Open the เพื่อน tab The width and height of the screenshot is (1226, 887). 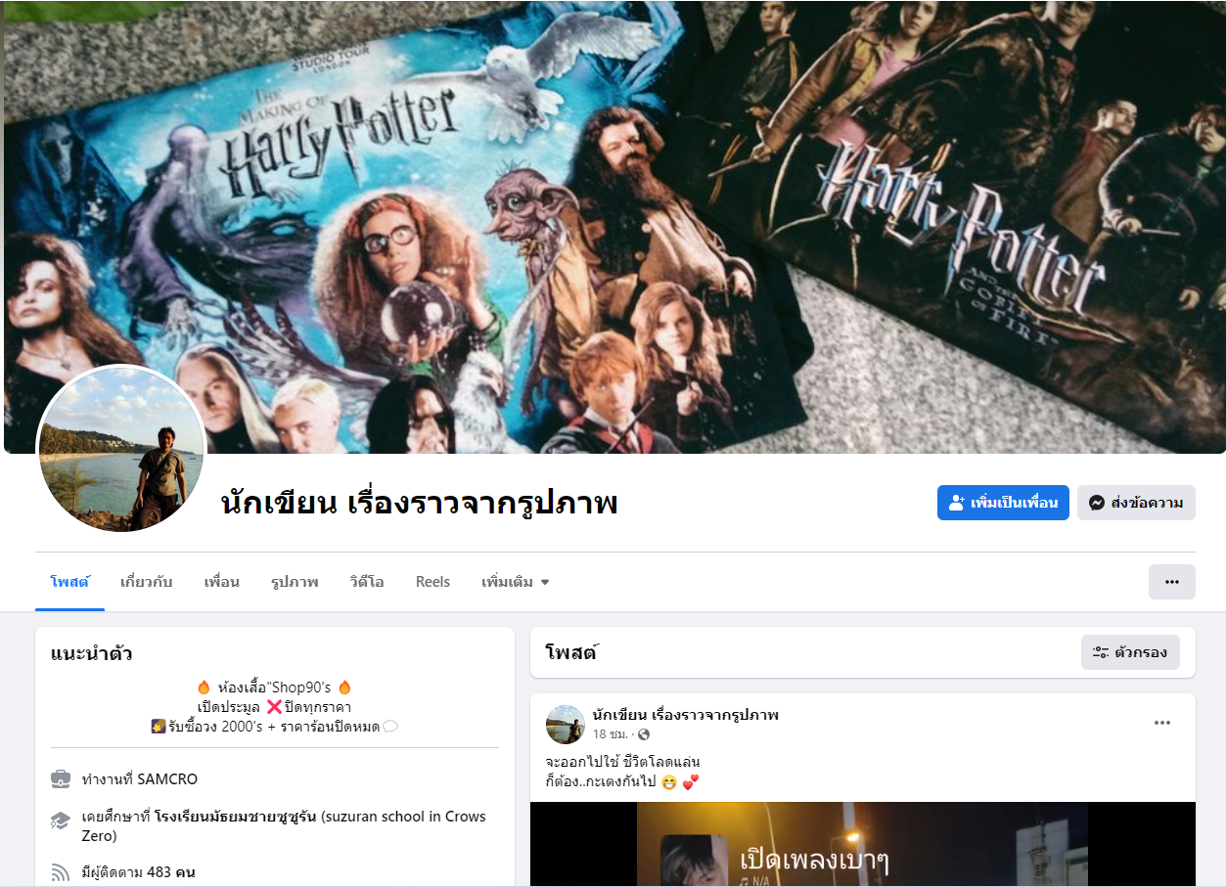tap(222, 582)
